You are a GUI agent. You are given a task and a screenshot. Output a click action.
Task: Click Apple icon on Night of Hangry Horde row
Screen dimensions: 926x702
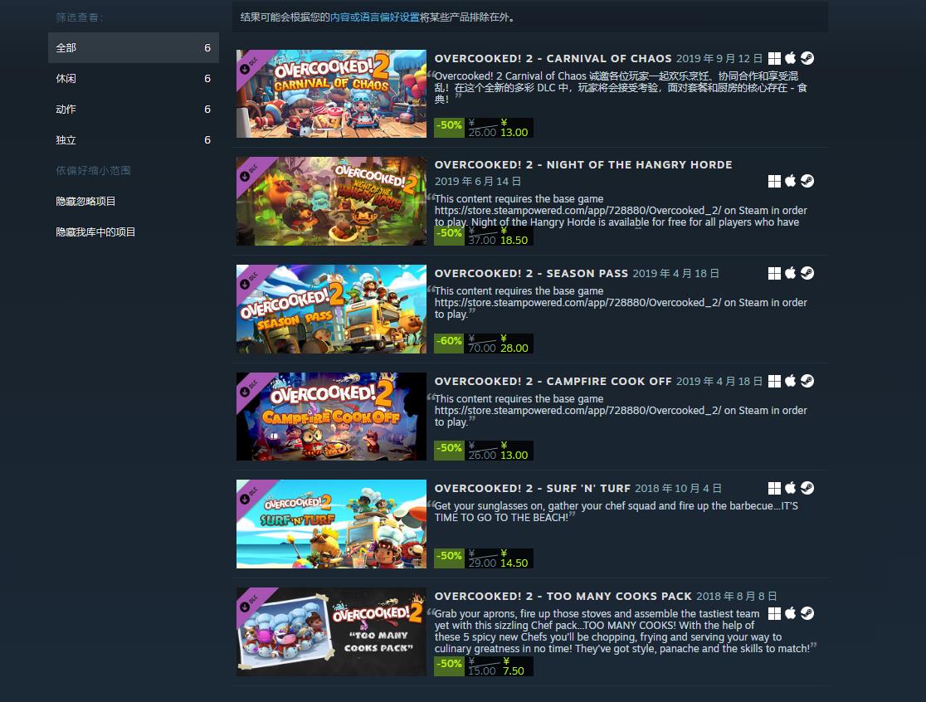click(790, 181)
